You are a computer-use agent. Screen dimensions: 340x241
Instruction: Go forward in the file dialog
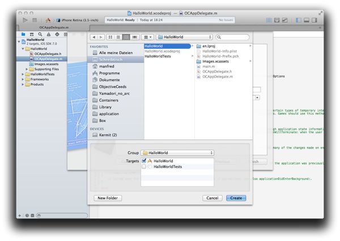(x=101, y=37)
